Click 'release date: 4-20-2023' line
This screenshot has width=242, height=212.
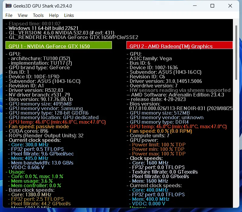click(x=156, y=99)
